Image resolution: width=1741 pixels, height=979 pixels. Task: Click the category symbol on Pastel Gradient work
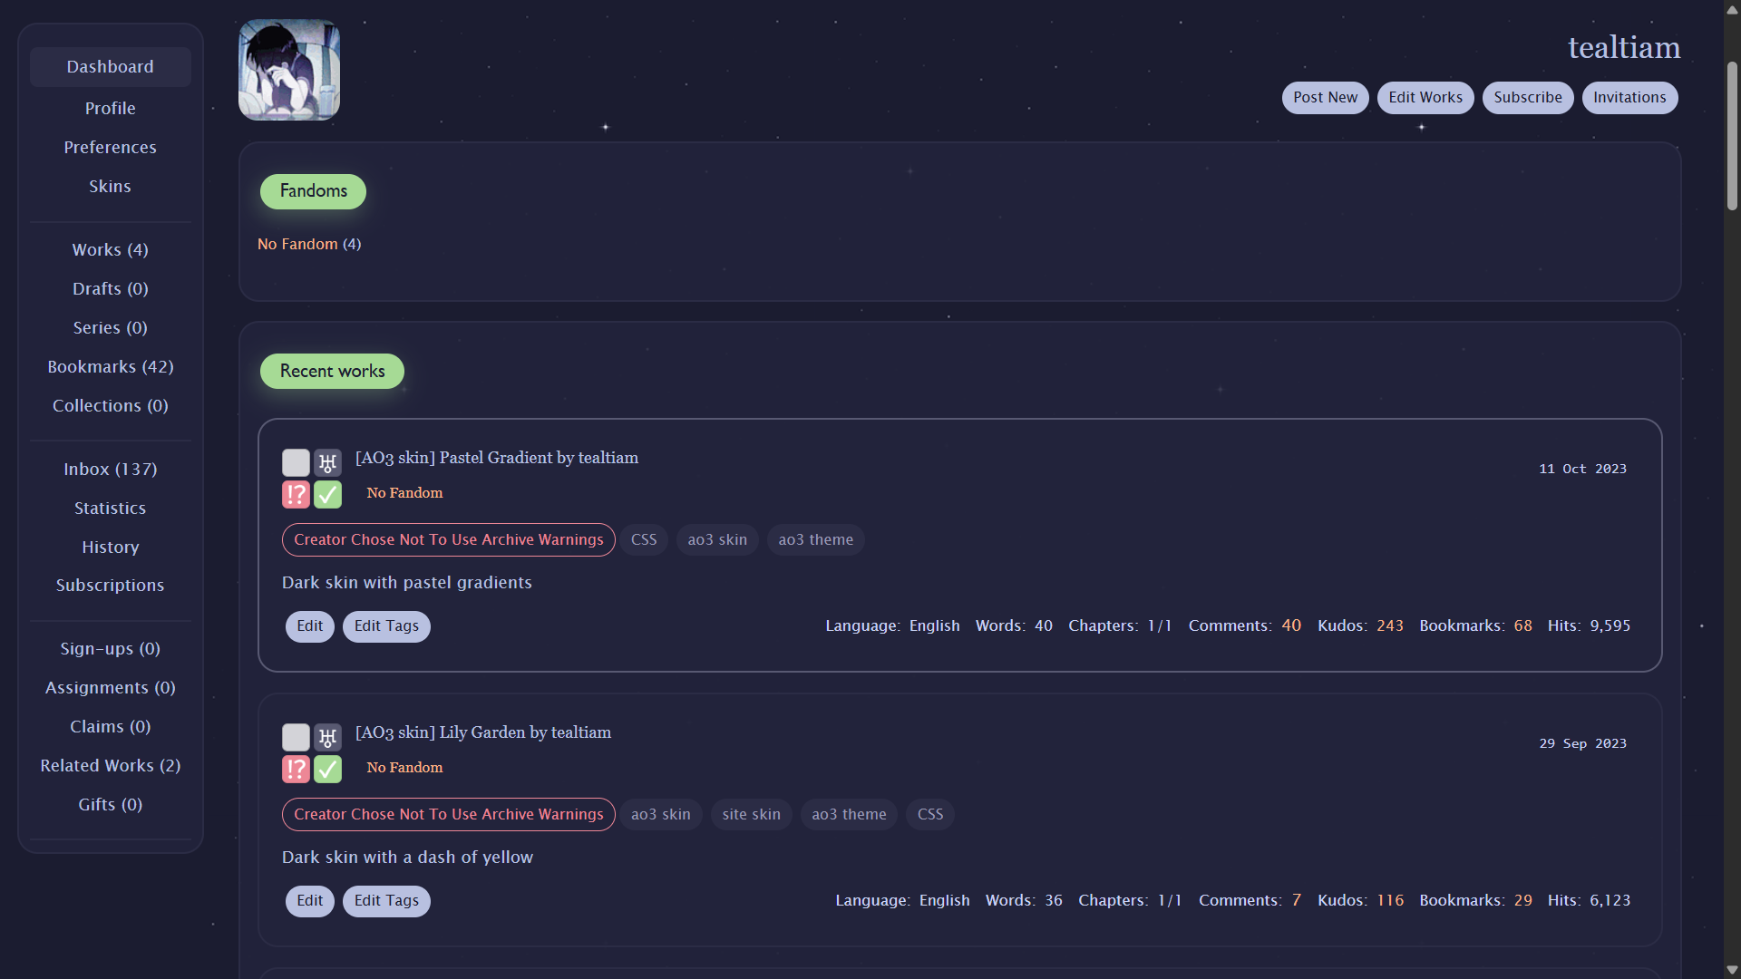[x=327, y=463]
